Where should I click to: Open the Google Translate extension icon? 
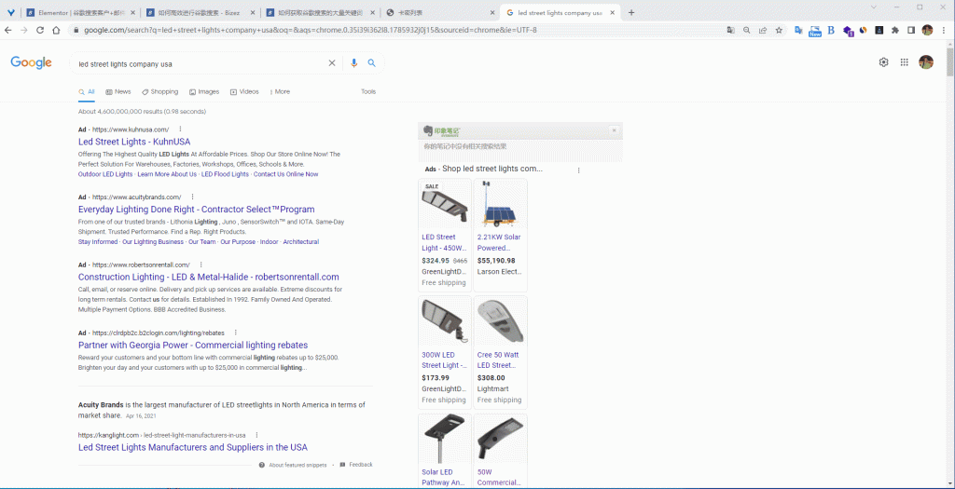pyautogui.click(x=799, y=30)
